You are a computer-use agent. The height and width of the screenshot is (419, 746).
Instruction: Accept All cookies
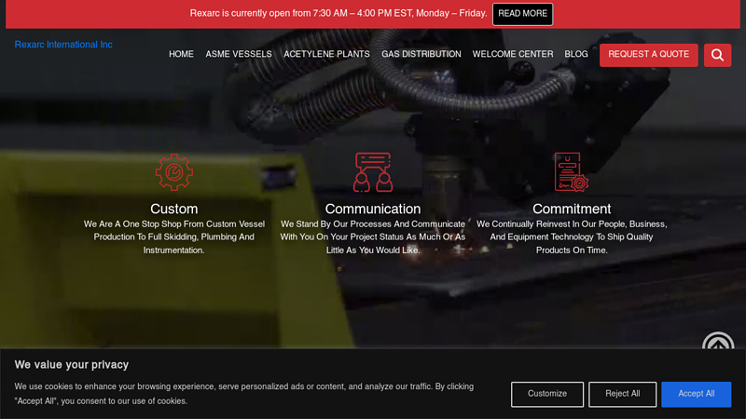point(696,394)
